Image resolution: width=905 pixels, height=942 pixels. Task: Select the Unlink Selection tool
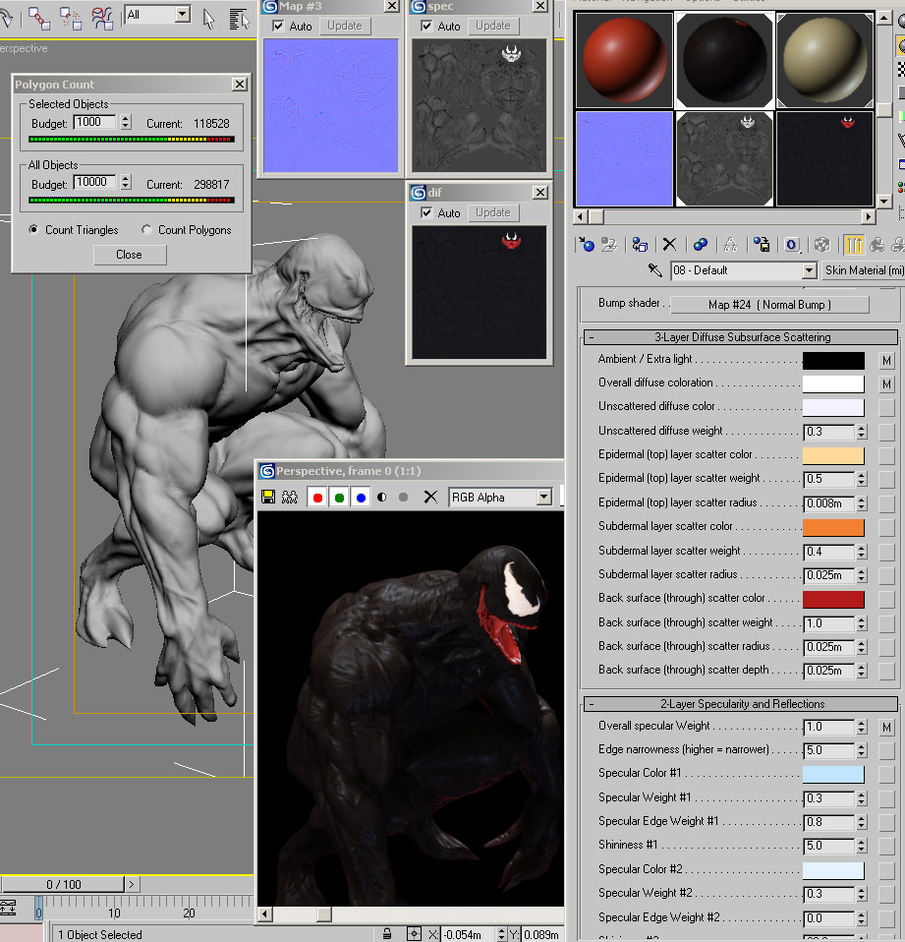tap(71, 18)
